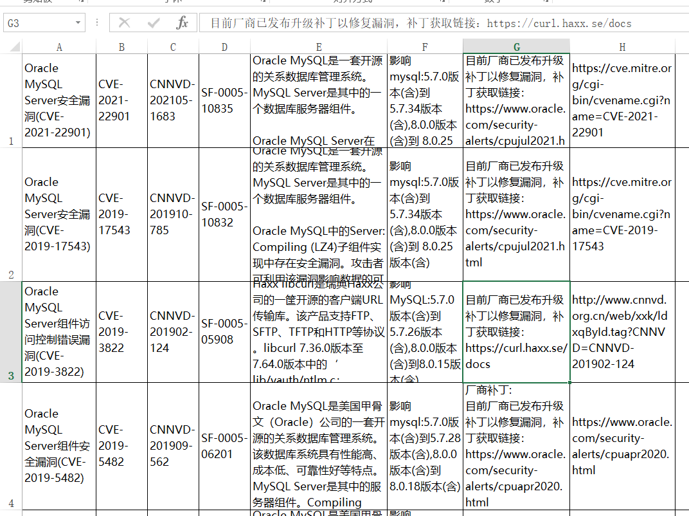Image resolution: width=689 pixels, height=516 pixels.
Task: Click H1 cell cve.mitre.org link for CVE-2021-22901
Action: coord(622,101)
